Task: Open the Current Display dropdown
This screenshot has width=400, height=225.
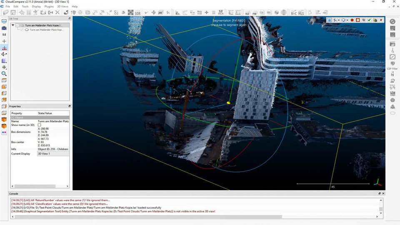Action: pos(53,153)
